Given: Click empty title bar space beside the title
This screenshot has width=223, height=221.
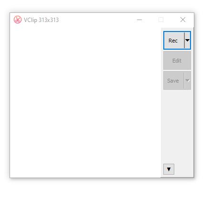Looking at the screenshot, I should [97, 20].
